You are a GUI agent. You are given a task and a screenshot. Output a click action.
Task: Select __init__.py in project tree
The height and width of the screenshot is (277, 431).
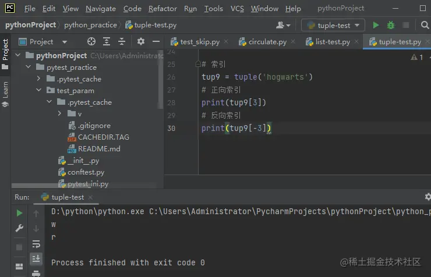[x=79, y=161]
